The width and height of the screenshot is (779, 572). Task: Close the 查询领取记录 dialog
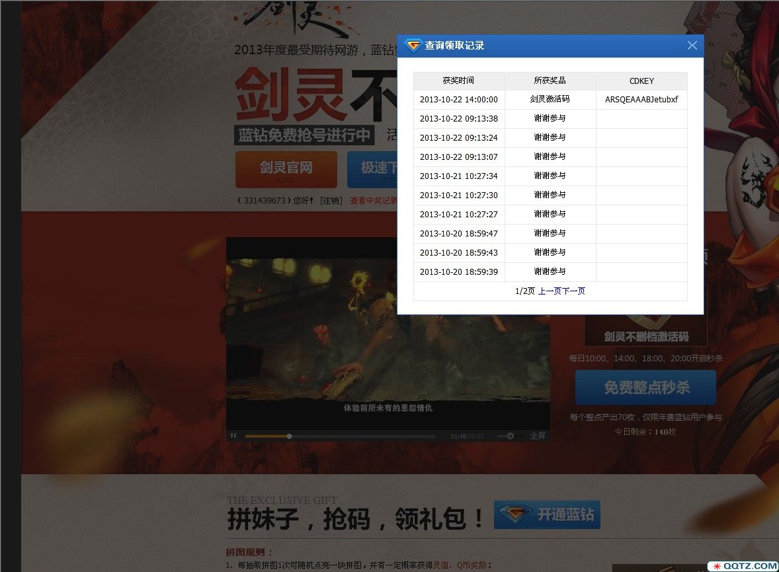pyautogui.click(x=692, y=46)
